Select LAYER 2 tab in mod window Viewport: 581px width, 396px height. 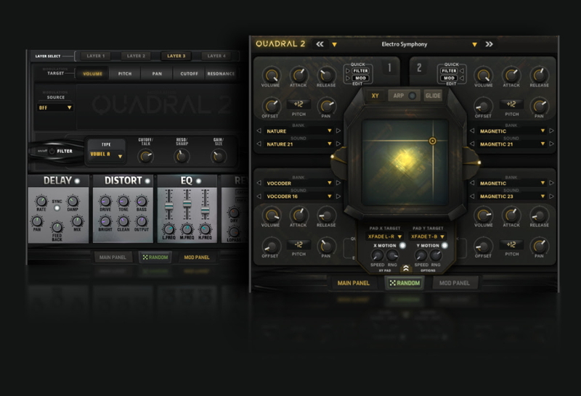(136, 56)
